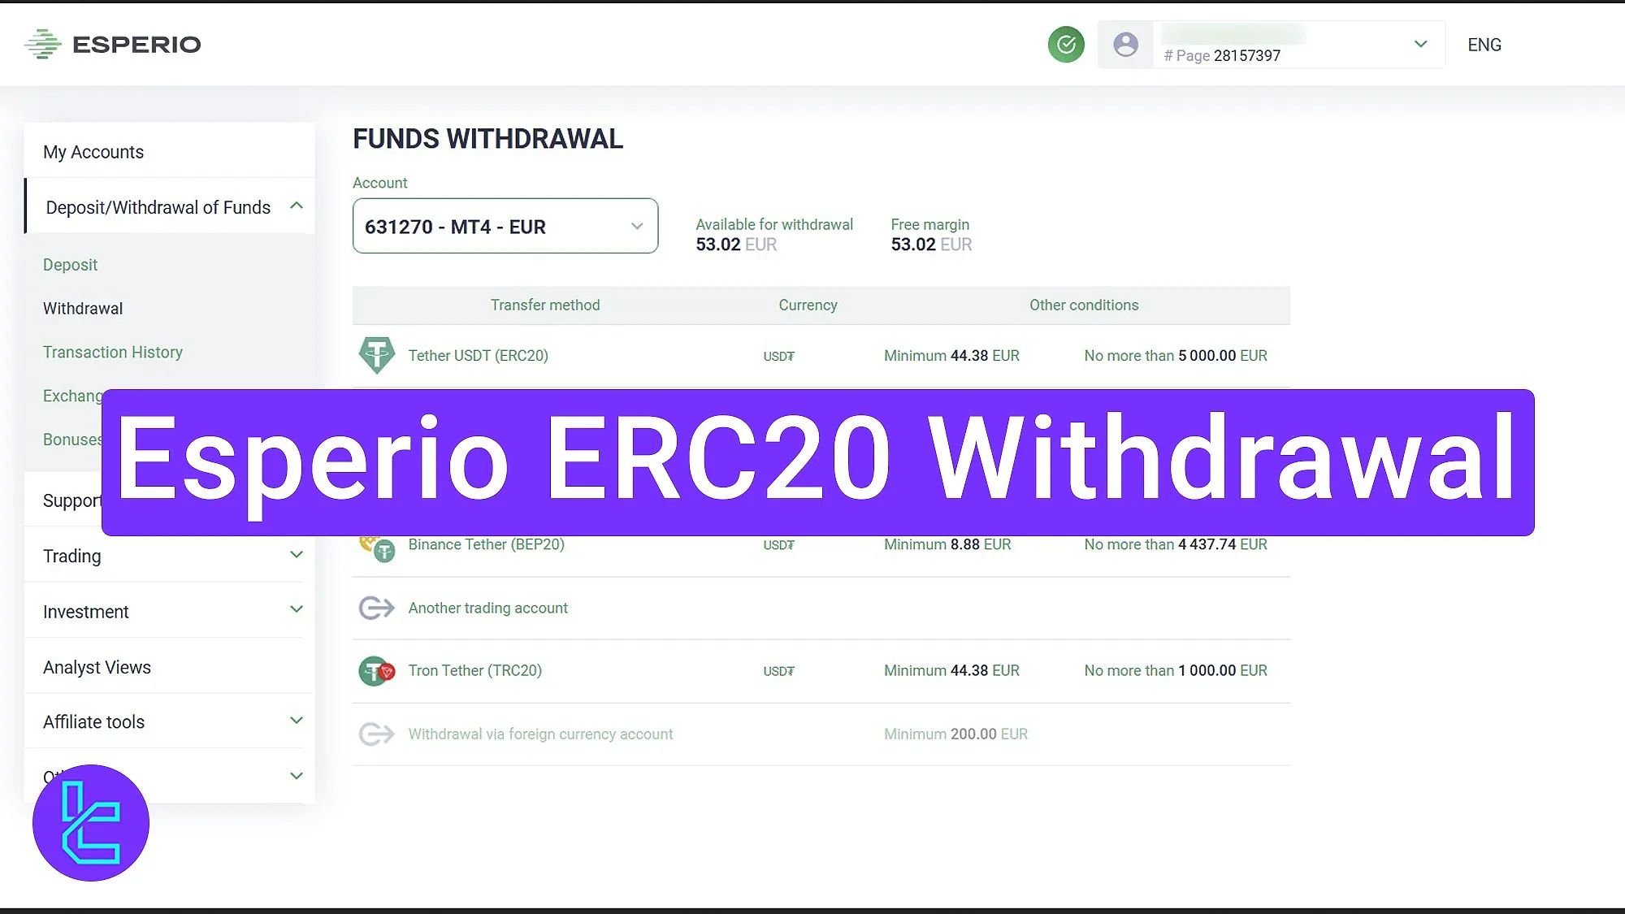Click the foreign currency account withdrawal icon
Viewport: 1625px width, 914px height.
(x=375, y=734)
